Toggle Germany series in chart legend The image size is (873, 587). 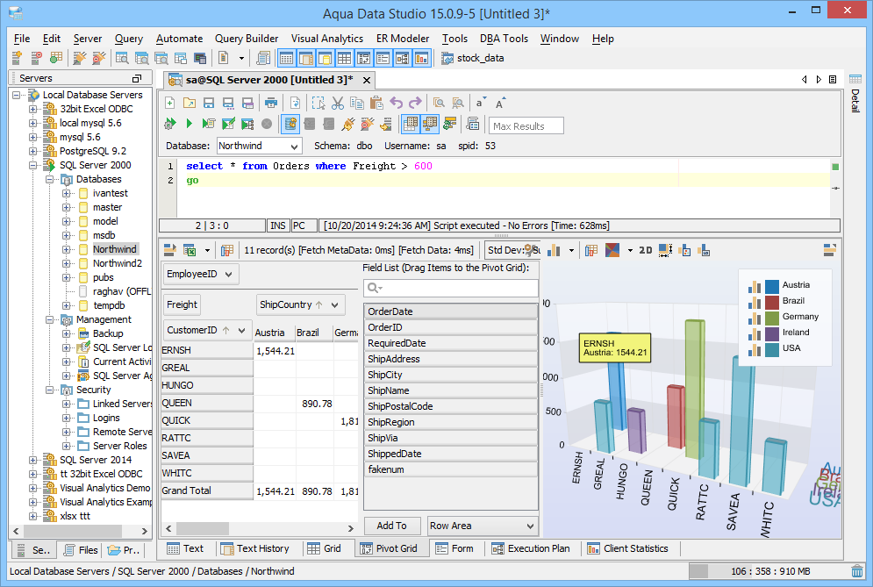(x=754, y=318)
